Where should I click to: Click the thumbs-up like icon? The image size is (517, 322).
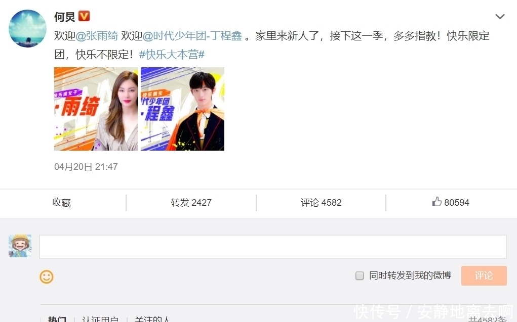(437, 202)
